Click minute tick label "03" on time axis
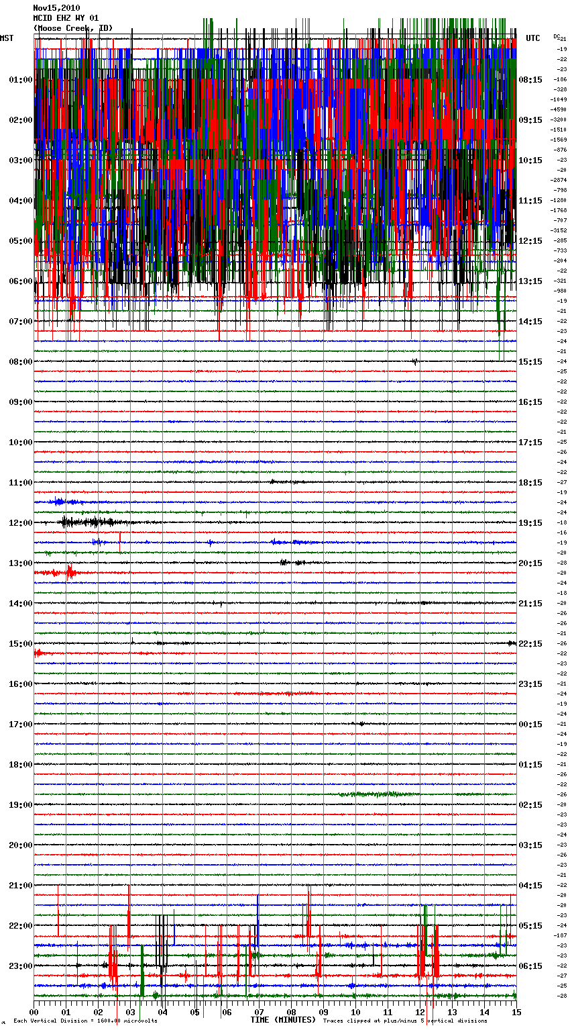The width and height of the screenshot is (570, 1030). tap(131, 1012)
